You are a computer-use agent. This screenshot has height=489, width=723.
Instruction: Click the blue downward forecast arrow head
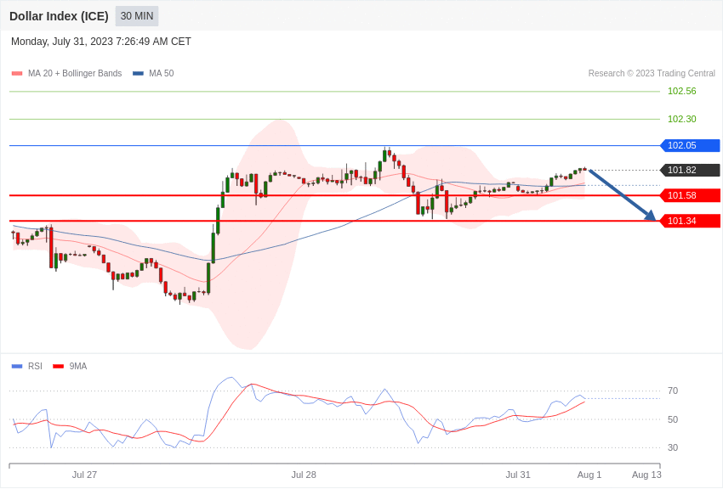click(x=651, y=216)
